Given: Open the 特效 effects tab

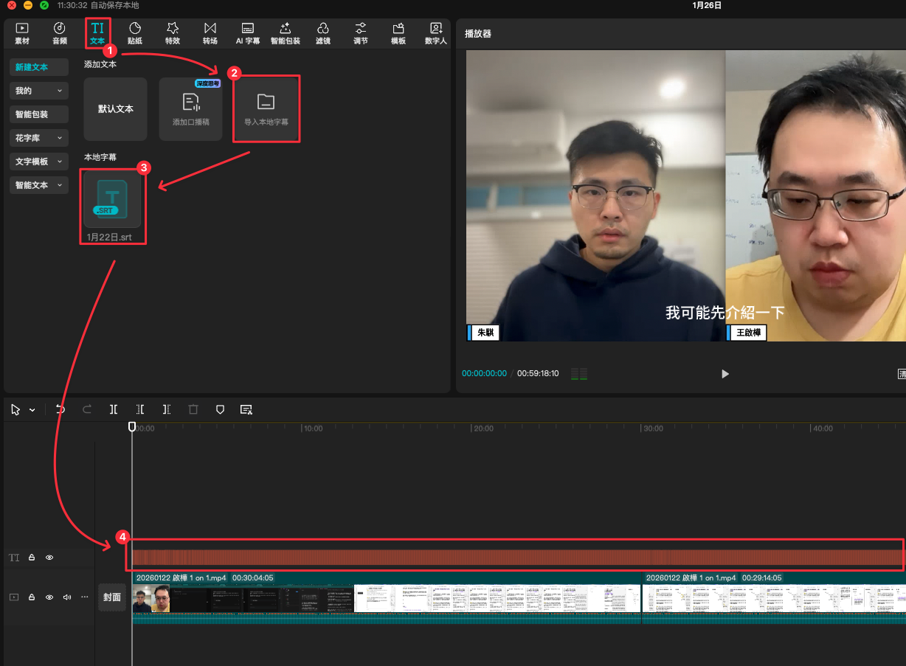Looking at the screenshot, I should click(173, 33).
